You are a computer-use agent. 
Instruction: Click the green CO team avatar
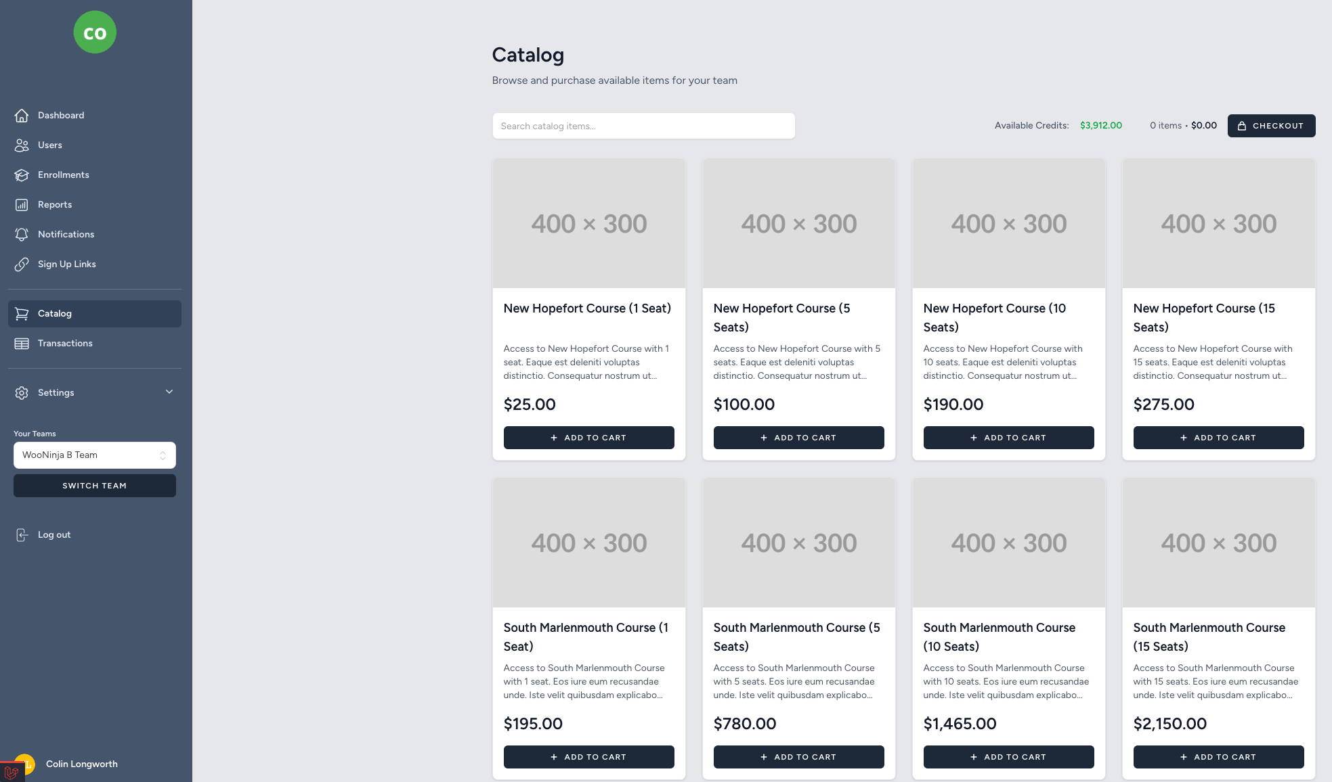pyautogui.click(x=95, y=32)
